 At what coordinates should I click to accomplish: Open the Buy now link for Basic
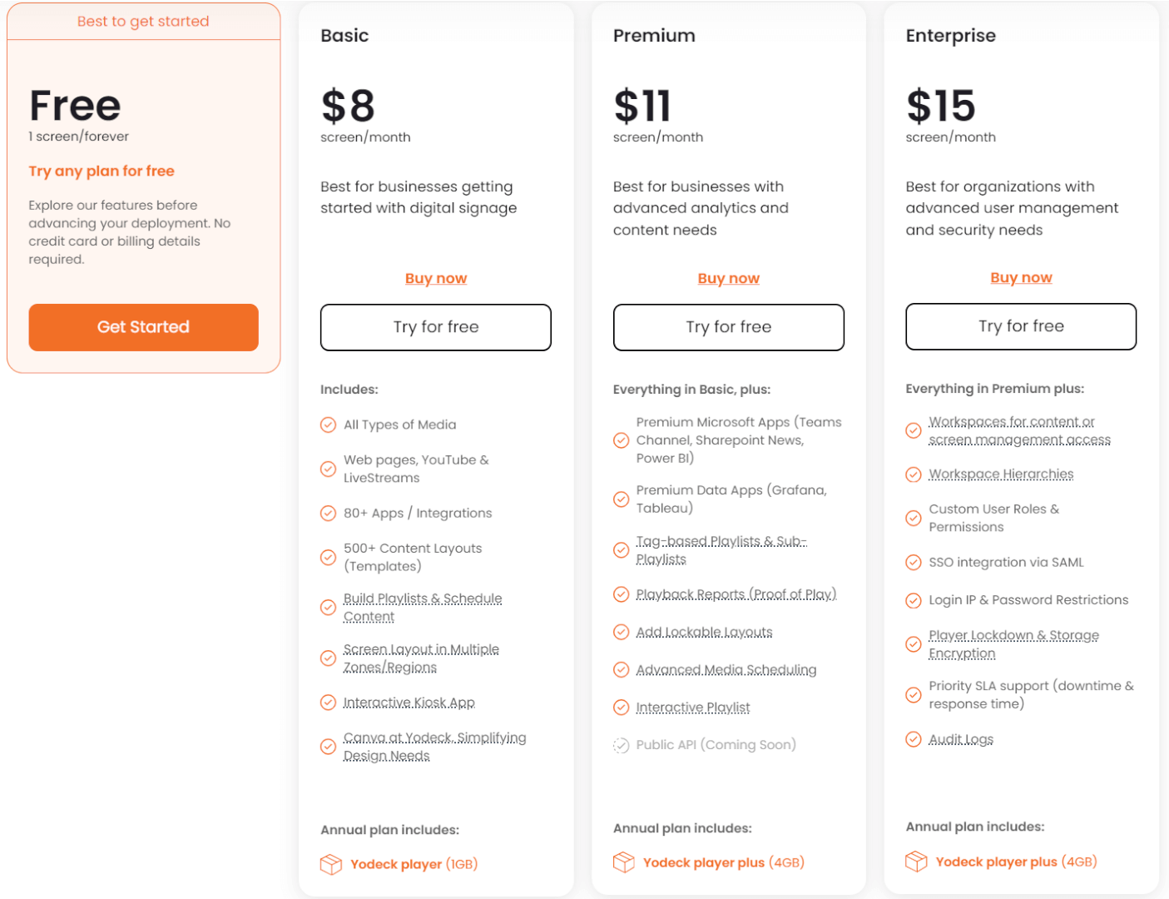tap(436, 278)
